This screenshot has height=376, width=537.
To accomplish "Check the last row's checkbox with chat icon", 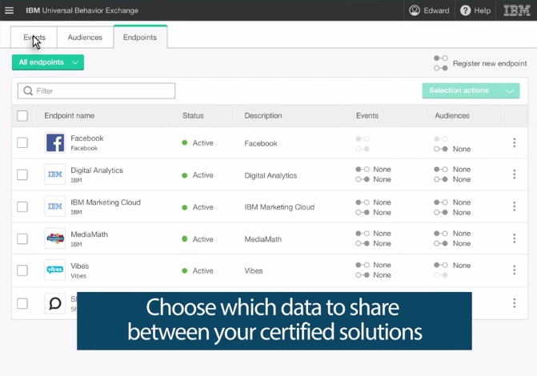I will click(22, 303).
